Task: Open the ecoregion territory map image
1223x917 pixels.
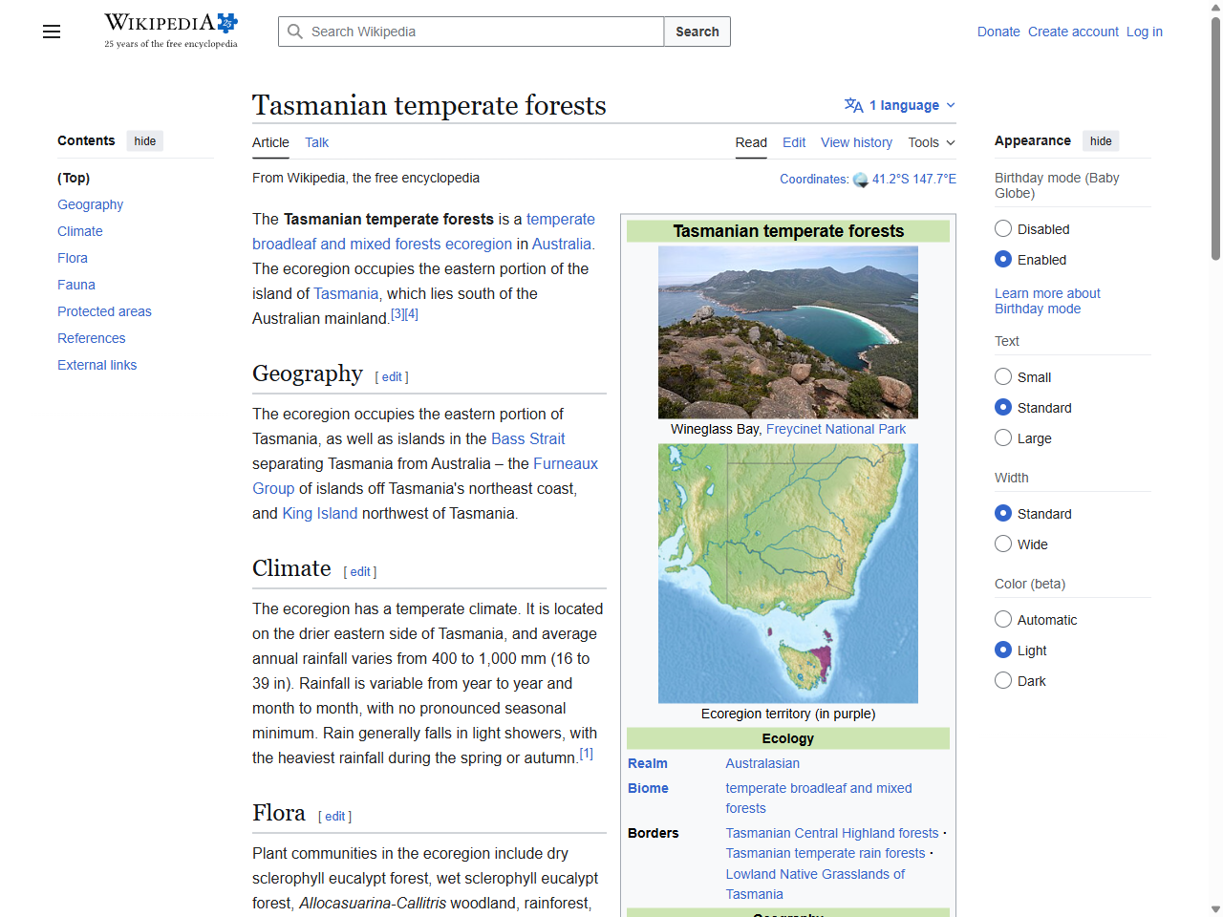Action: (x=788, y=573)
